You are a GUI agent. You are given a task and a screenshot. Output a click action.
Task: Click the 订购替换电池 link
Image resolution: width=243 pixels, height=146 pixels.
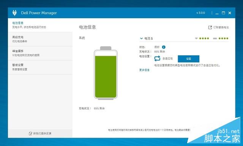[221, 27]
